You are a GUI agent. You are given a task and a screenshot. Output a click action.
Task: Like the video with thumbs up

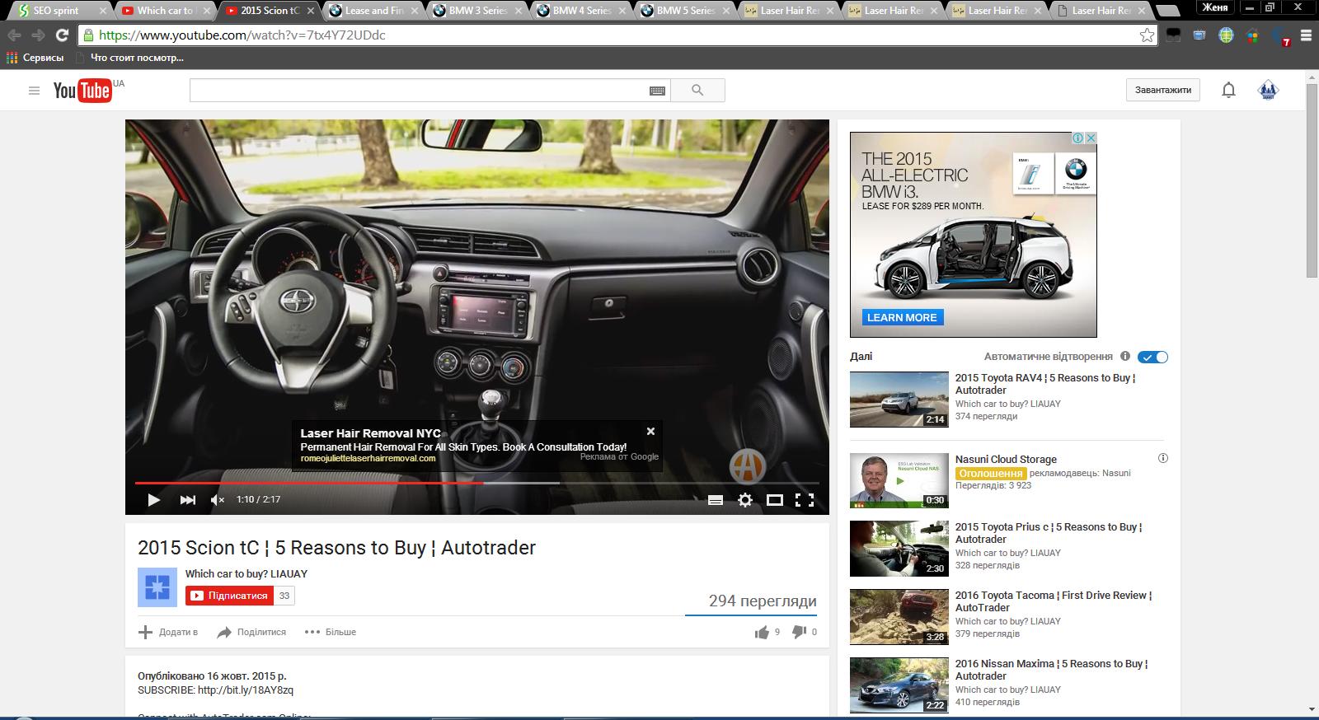click(762, 632)
